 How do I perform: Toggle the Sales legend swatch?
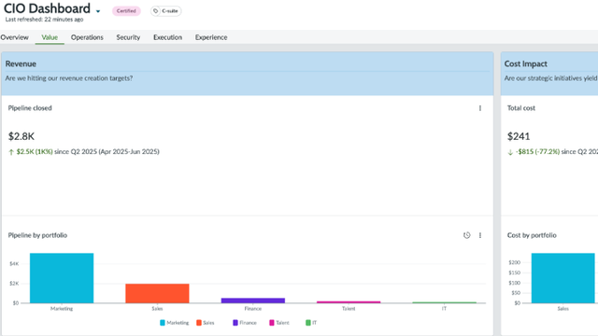(x=199, y=323)
